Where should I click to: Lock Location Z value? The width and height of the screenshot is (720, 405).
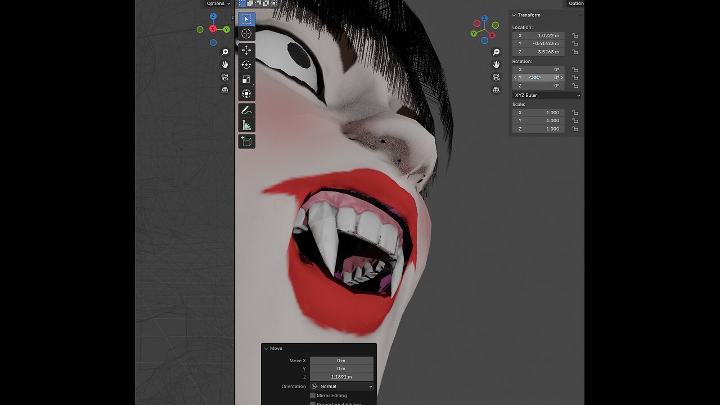pyautogui.click(x=575, y=52)
